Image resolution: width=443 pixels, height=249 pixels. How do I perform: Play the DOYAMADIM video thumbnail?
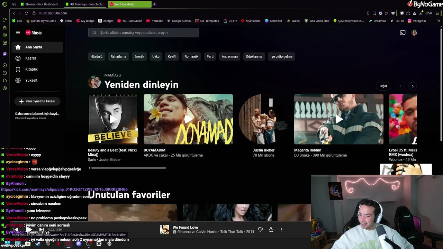[x=188, y=119]
